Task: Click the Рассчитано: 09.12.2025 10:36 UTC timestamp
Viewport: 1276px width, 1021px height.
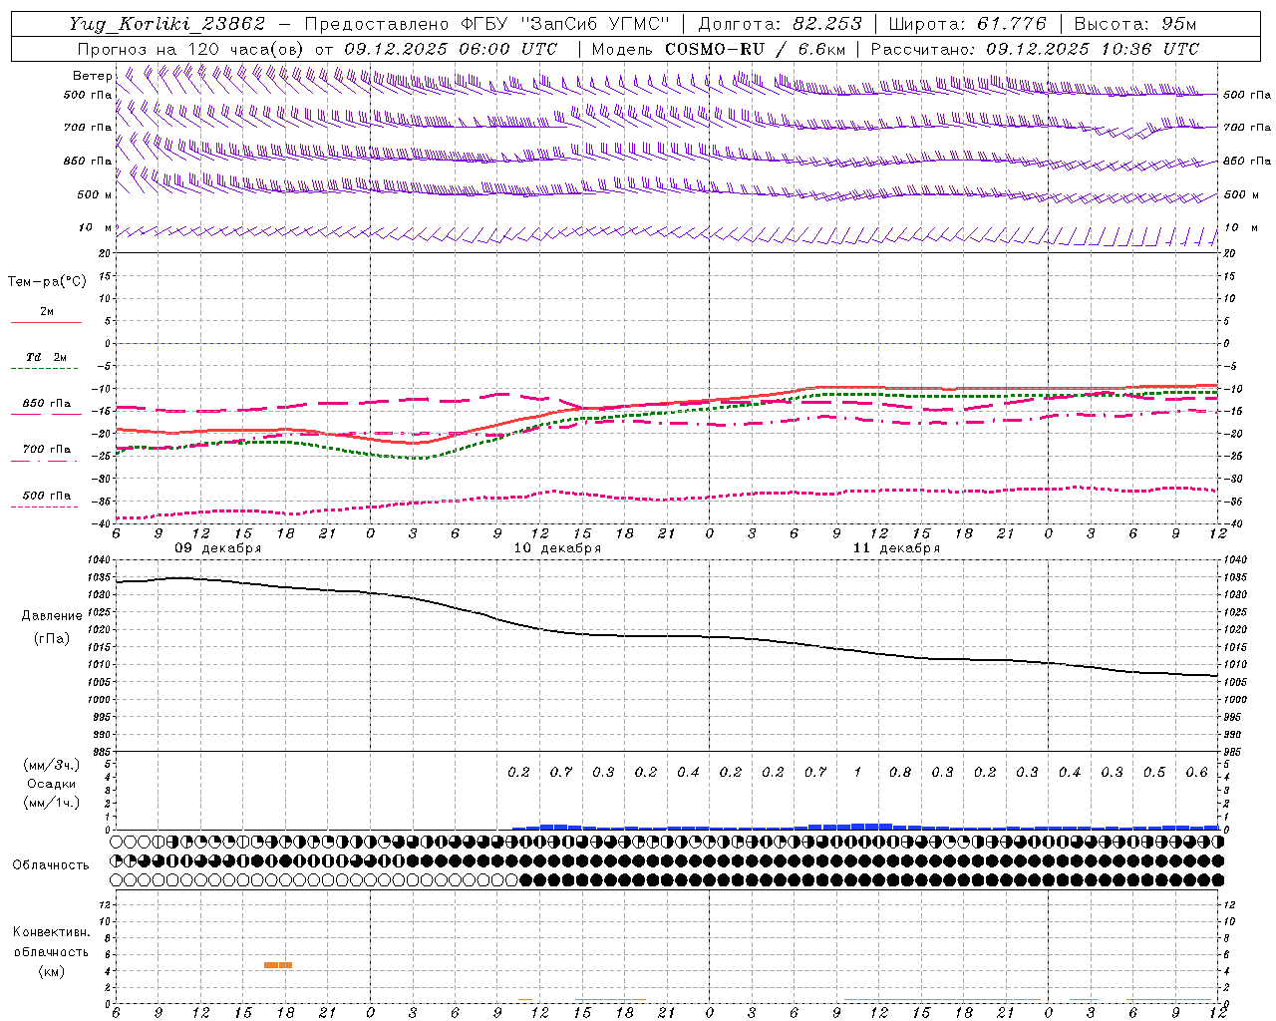Action: point(1035,49)
